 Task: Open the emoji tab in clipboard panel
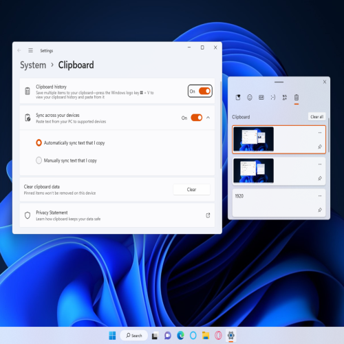pyautogui.click(x=250, y=98)
